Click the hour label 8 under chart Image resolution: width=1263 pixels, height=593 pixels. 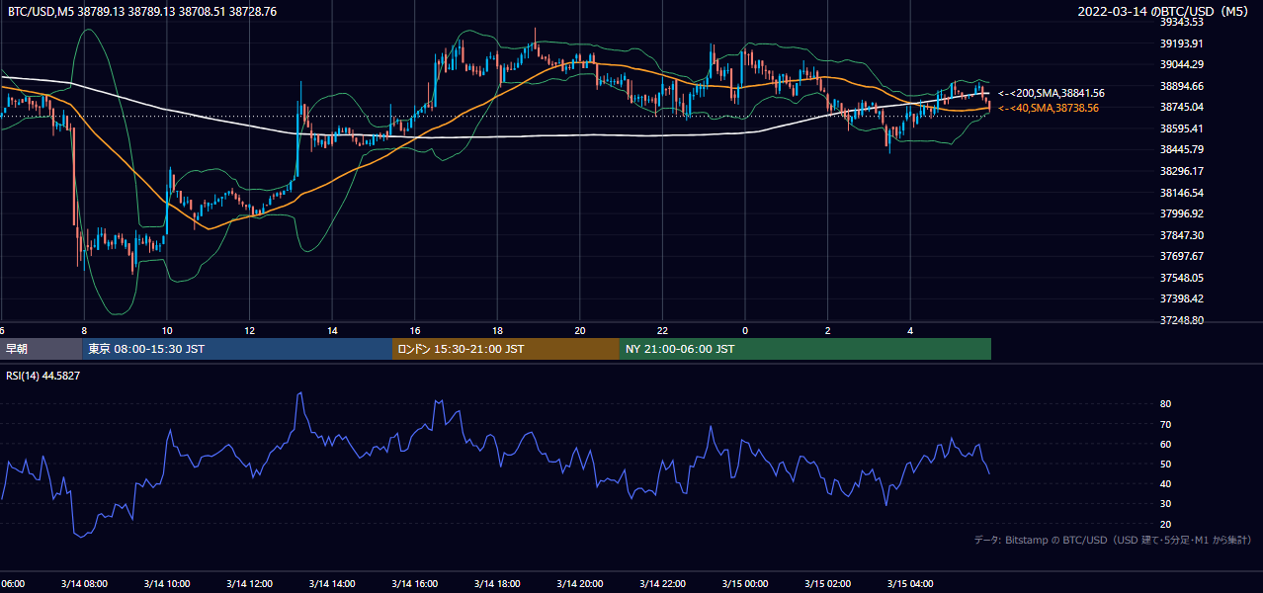tap(84, 331)
